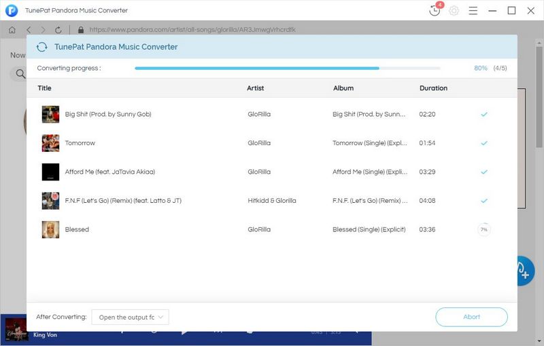Click the 7% progress circle for Blessed
Image resolution: width=544 pixels, height=346 pixels.
tap(484, 229)
